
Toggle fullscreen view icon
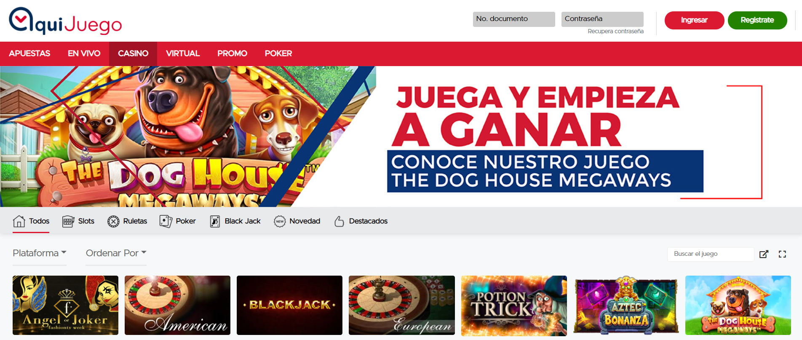coord(782,254)
